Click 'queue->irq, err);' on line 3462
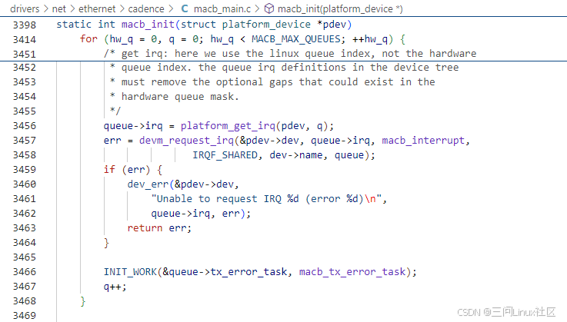Screen dimensions: 567x322 pyautogui.click(x=201, y=214)
